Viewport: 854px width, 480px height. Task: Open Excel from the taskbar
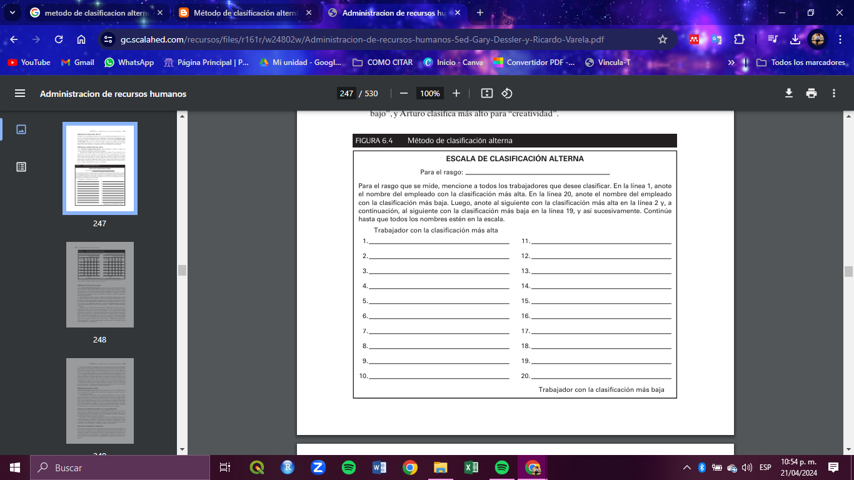pos(471,467)
